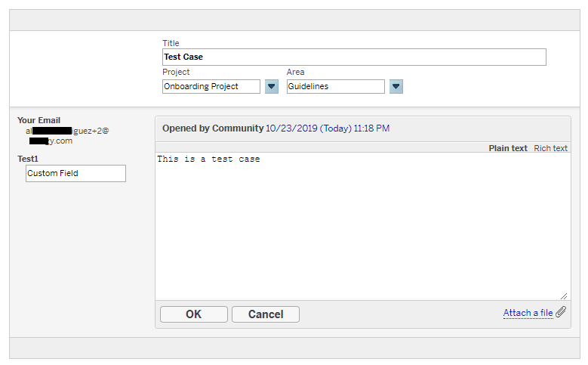Click inside the case description text area
The width and height of the screenshot is (588, 365).
click(362, 227)
